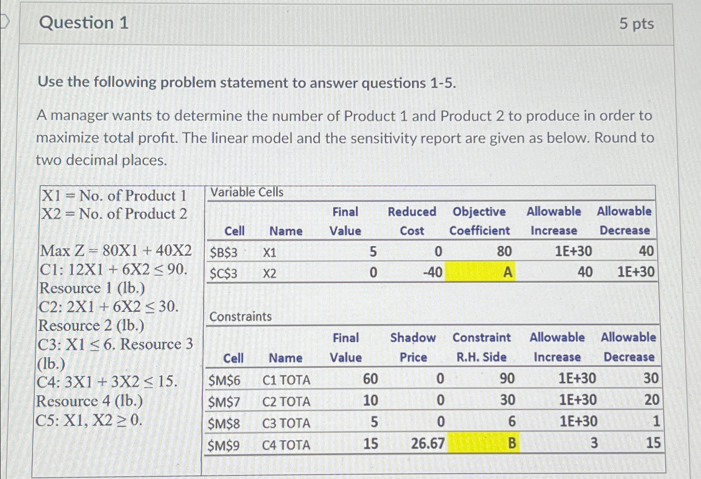Image resolution: width=701 pixels, height=479 pixels.
Task: Expand the arrow beside Question 1
Action: (x=4, y=22)
